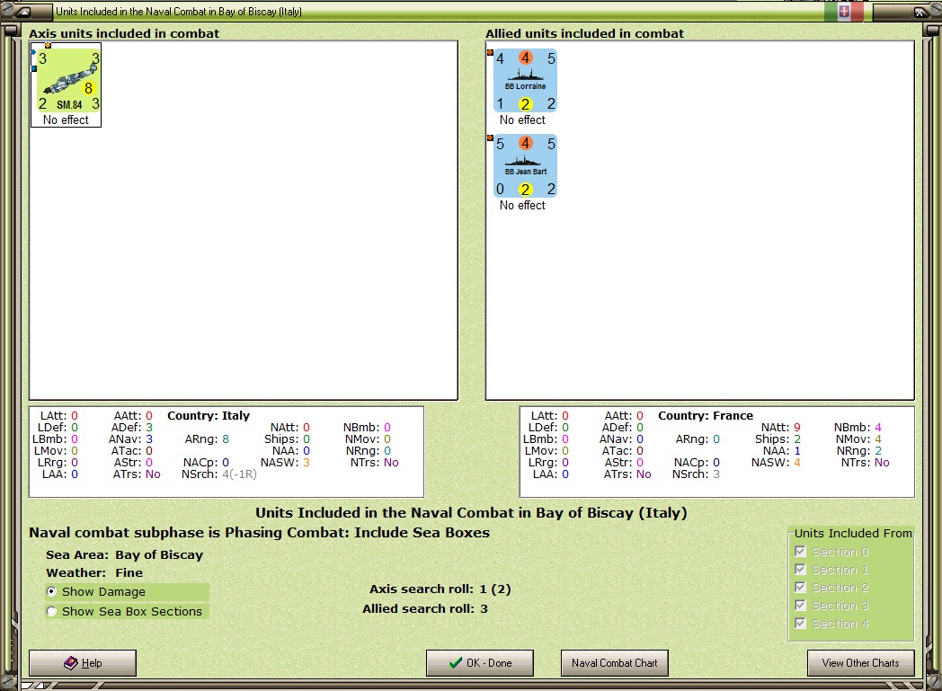Image resolution: width=942 pixels, height=691 pixels.
Task: Open the Naval Combat Chart
Action: pos(615,663)
